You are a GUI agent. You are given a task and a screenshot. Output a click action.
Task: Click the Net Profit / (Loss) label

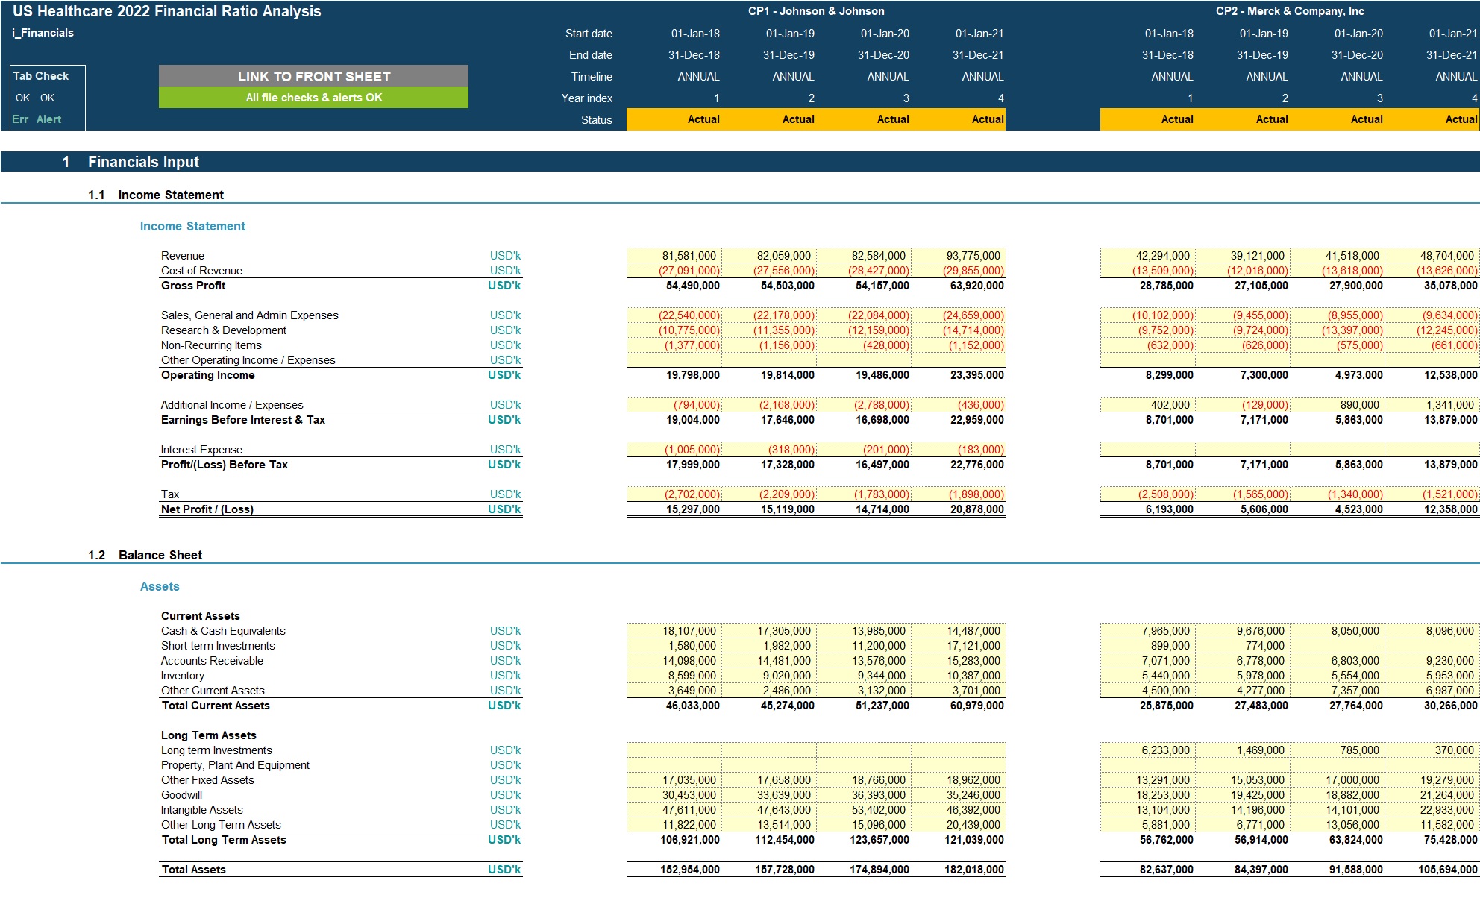point(207,509)
